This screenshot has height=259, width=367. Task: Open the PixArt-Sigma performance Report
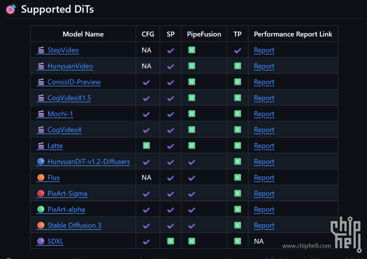(x=264, y=194)
